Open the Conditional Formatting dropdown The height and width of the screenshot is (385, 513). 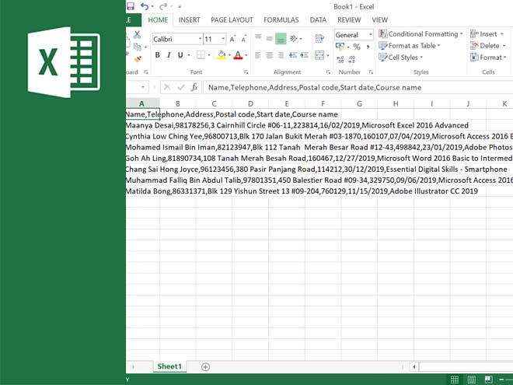tap(421, 34)
